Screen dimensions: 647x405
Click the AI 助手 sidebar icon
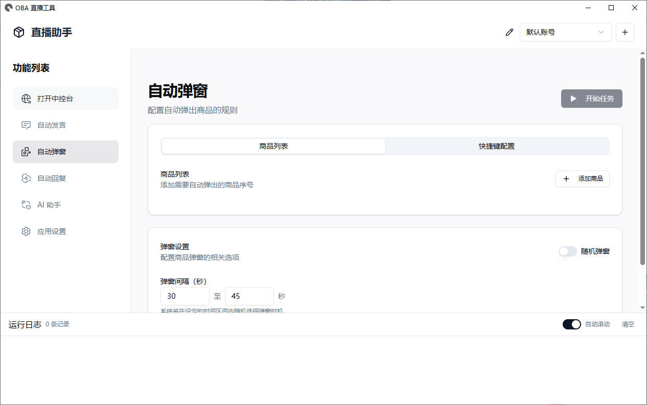[x=26, y=205]
